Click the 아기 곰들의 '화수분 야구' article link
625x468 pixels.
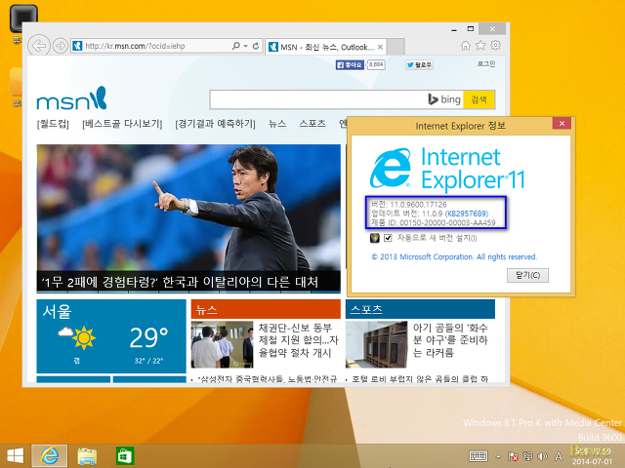(x=450, y=340)
